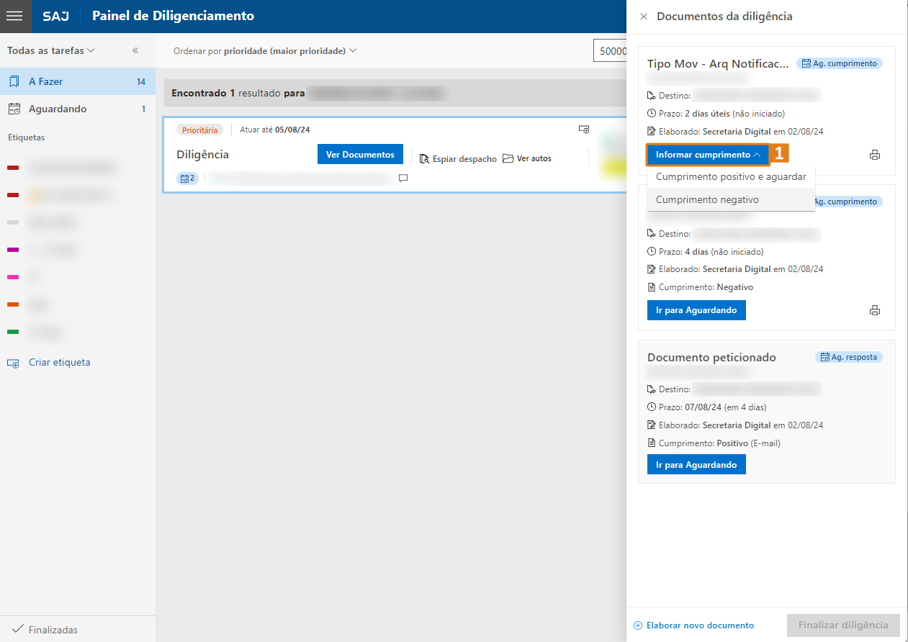
Task: Open the hamburger navigation menu
Action: click(15, 16)
